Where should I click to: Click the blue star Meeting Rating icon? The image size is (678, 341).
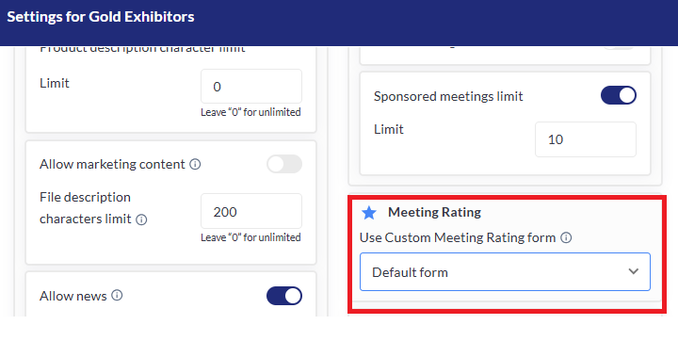[369, 213]
